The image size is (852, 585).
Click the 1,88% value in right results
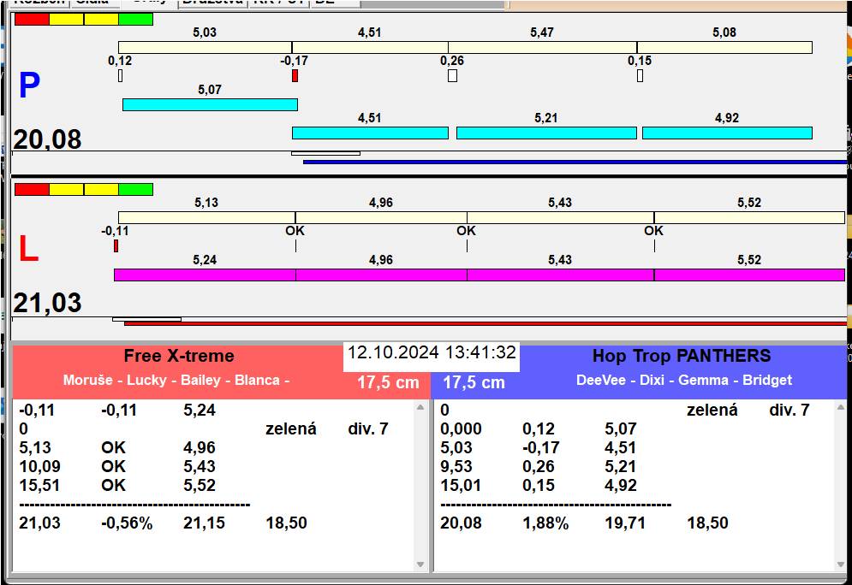click(545, 523)
